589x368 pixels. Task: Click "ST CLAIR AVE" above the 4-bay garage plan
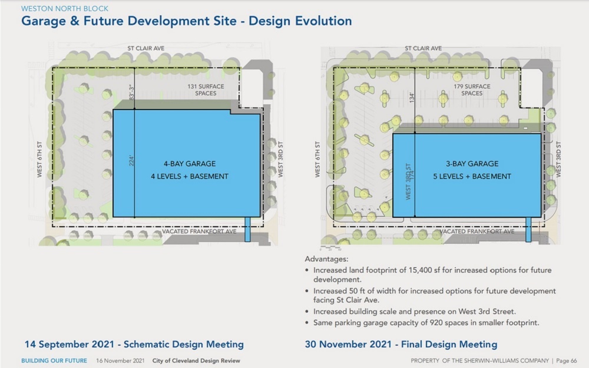pyautogui.click(x=145, y=48)
